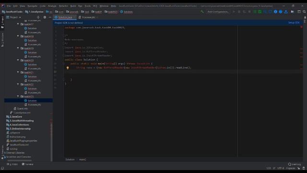Click the main() breadcrumb at editor bottom

click(82, 160)
